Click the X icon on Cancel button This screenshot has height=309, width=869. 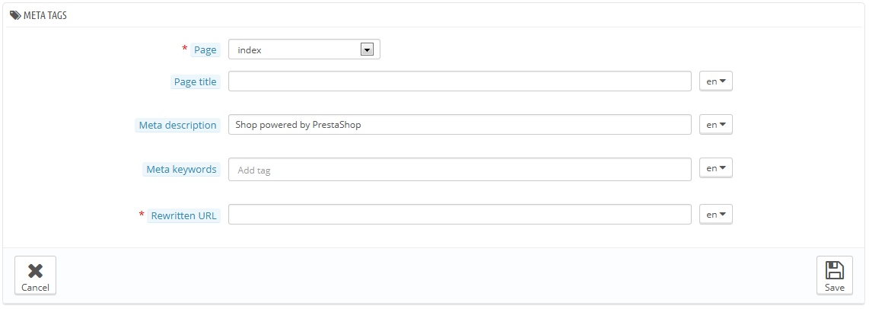pos(36,271)
